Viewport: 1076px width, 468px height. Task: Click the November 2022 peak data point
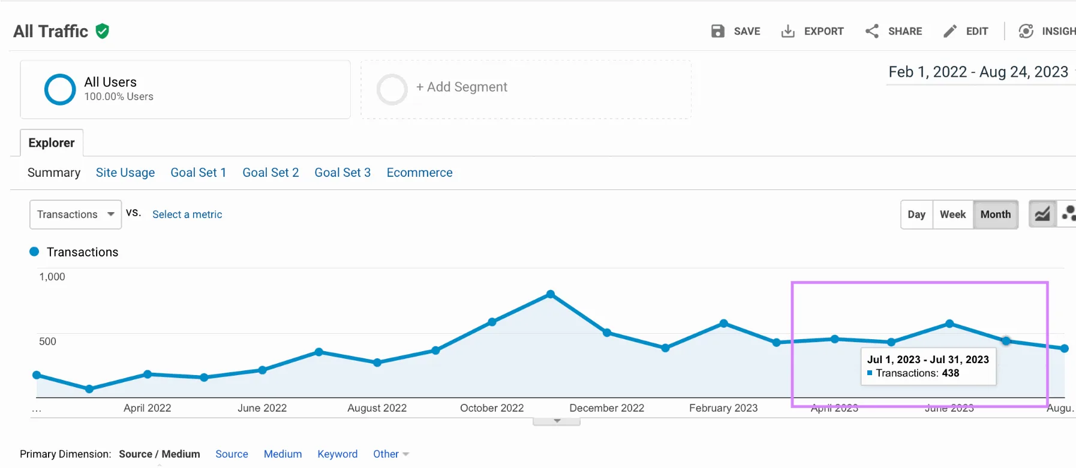(551, 294)
